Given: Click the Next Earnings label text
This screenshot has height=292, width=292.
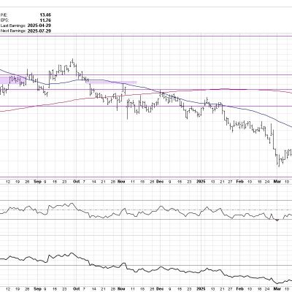Looking at the screenshot, I should tap(13, 31).
